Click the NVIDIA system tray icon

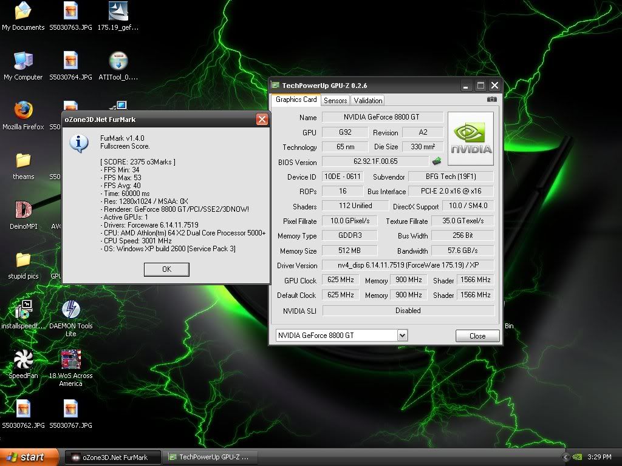(x=578, y=457)
